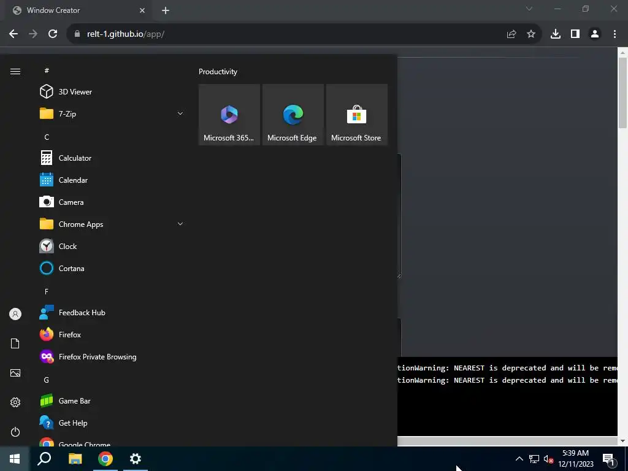Select the Window Creator browser tab
This screenshot has height=471, width=628.
(x=78, y=10)
